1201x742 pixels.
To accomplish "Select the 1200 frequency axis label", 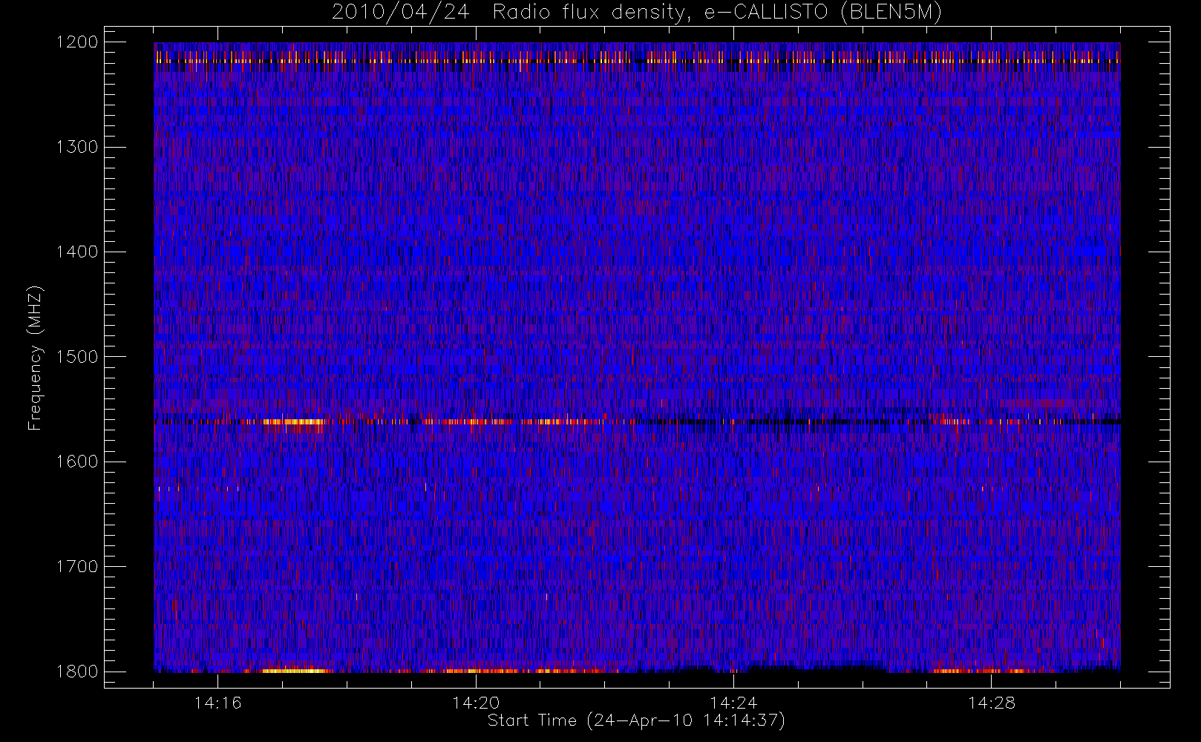I will (77, 42).
